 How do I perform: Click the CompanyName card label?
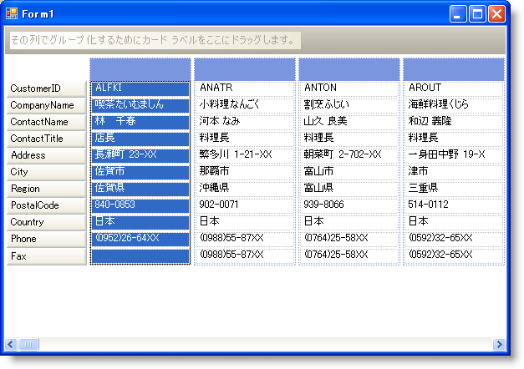point(47,105)
